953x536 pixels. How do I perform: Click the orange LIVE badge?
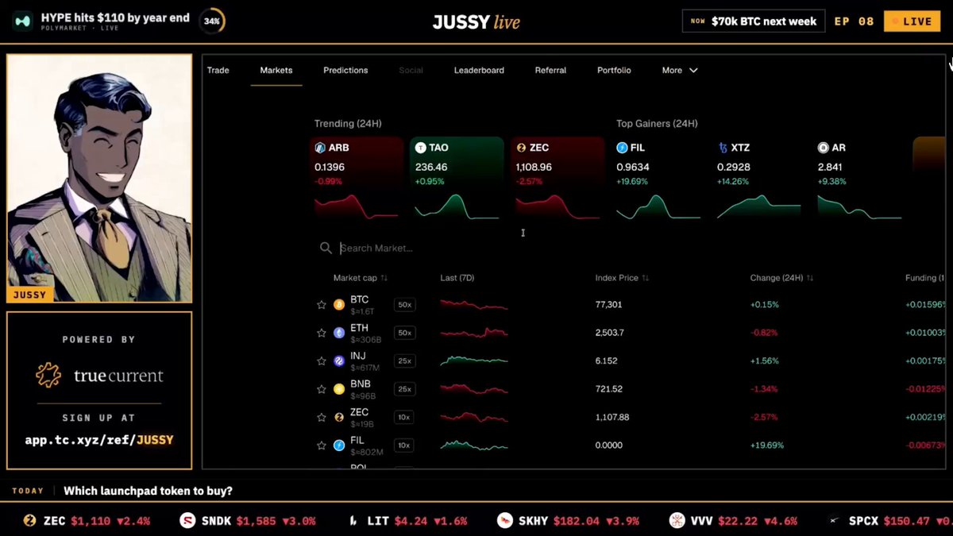(912, 21)
